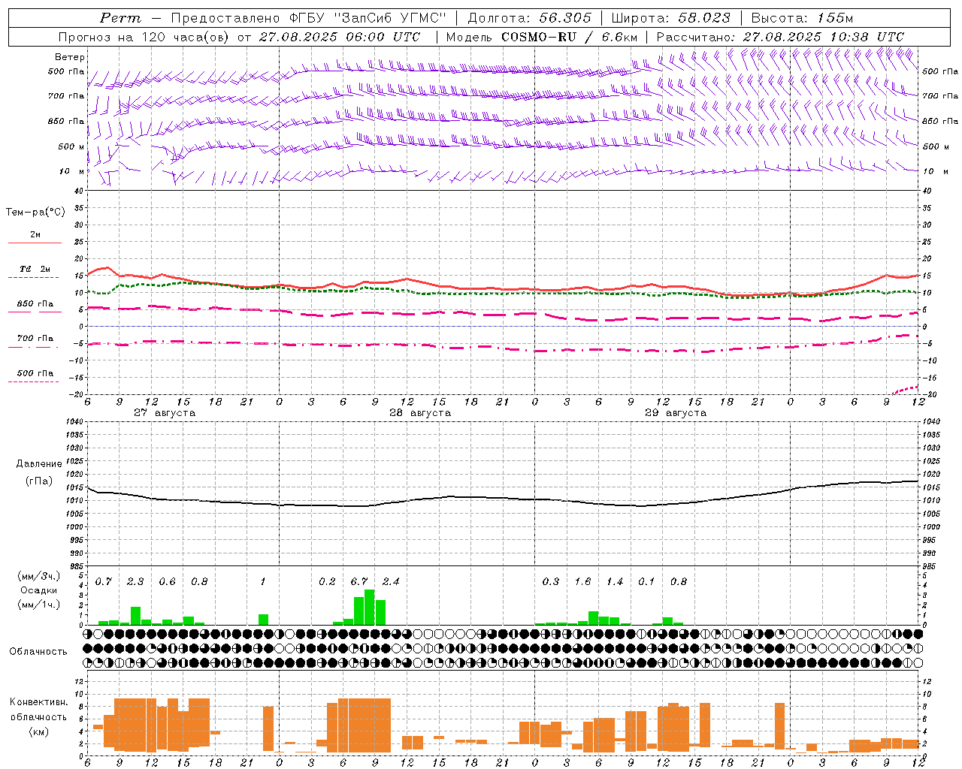Viewport: 962px width, 769px height.
Task: Click the 3-hour precipitation value "1.4"
Action: (x=615, y=582)
